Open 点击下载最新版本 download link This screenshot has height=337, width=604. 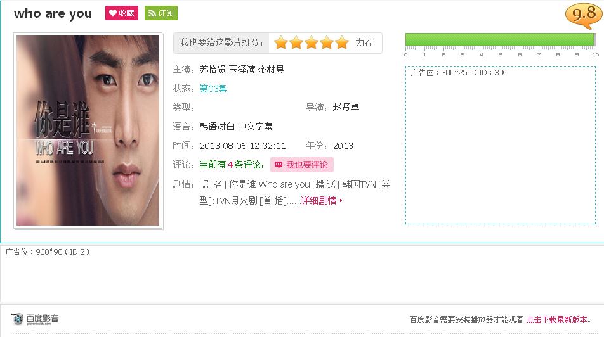[x=556, y=320]
